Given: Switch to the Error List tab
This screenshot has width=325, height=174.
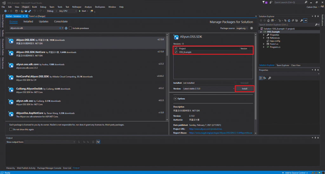Looking at the screenshot, I should (x=67, y=168).
